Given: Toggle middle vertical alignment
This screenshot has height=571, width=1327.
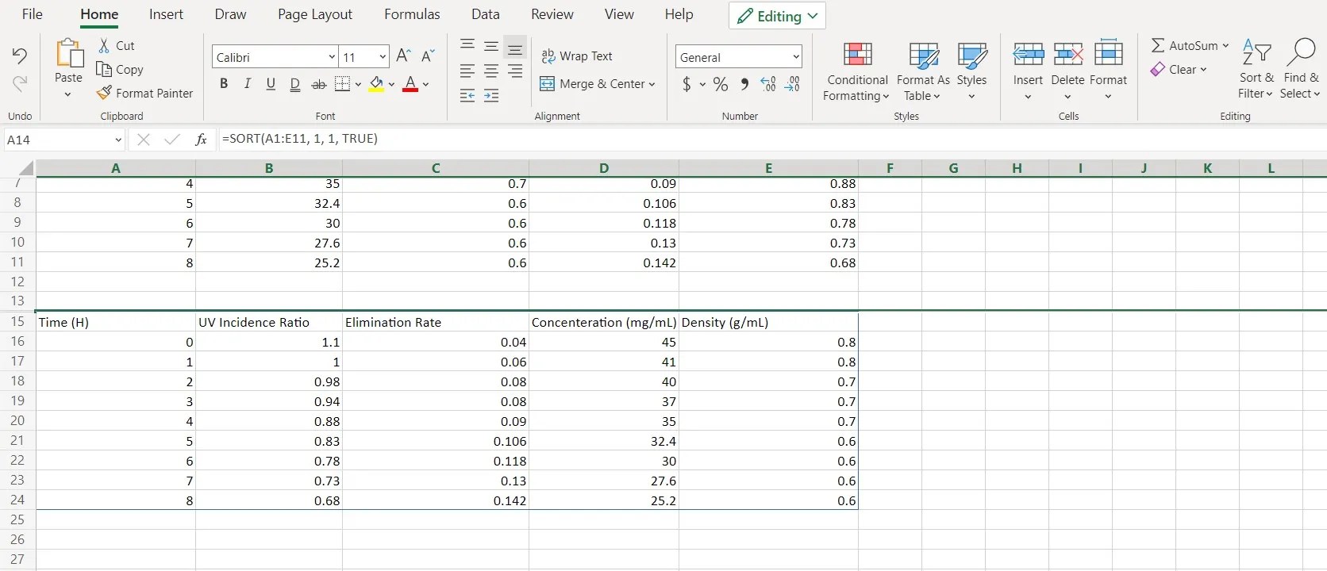Looking at the screenshot, I should click(491, 47).
